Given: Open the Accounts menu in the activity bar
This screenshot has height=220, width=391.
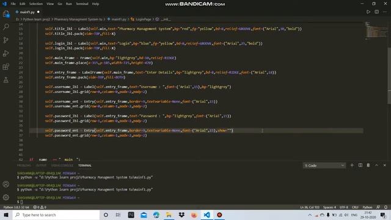Looking at the screenshot, I should pos(6,184).
